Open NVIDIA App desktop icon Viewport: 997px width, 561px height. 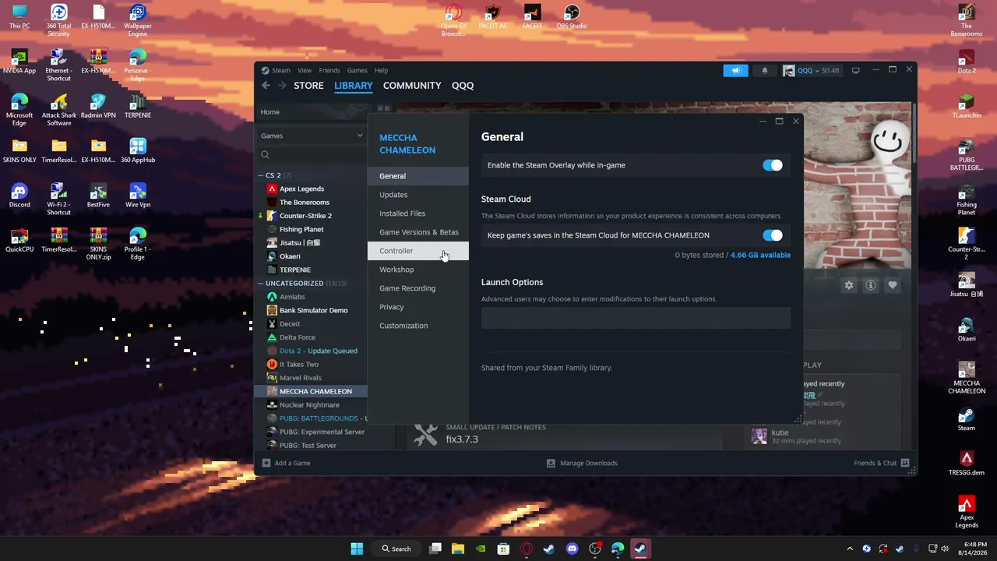pos(19,62)
